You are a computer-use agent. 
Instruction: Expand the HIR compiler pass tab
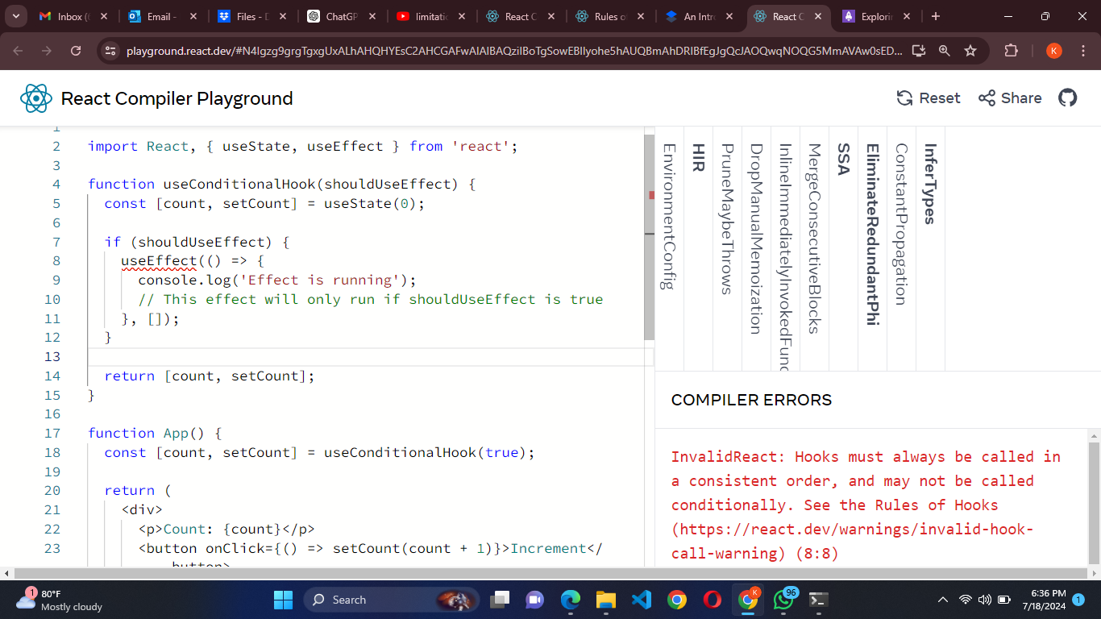[698, 158]
